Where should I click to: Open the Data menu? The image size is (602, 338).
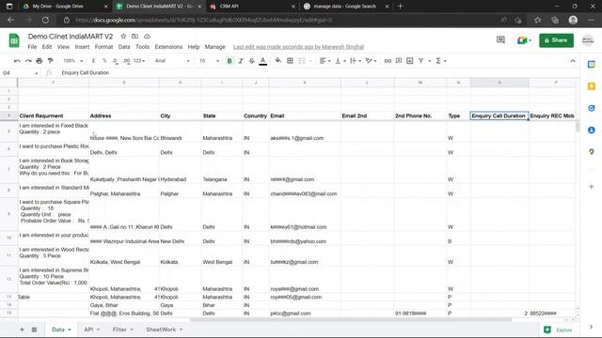124,47
